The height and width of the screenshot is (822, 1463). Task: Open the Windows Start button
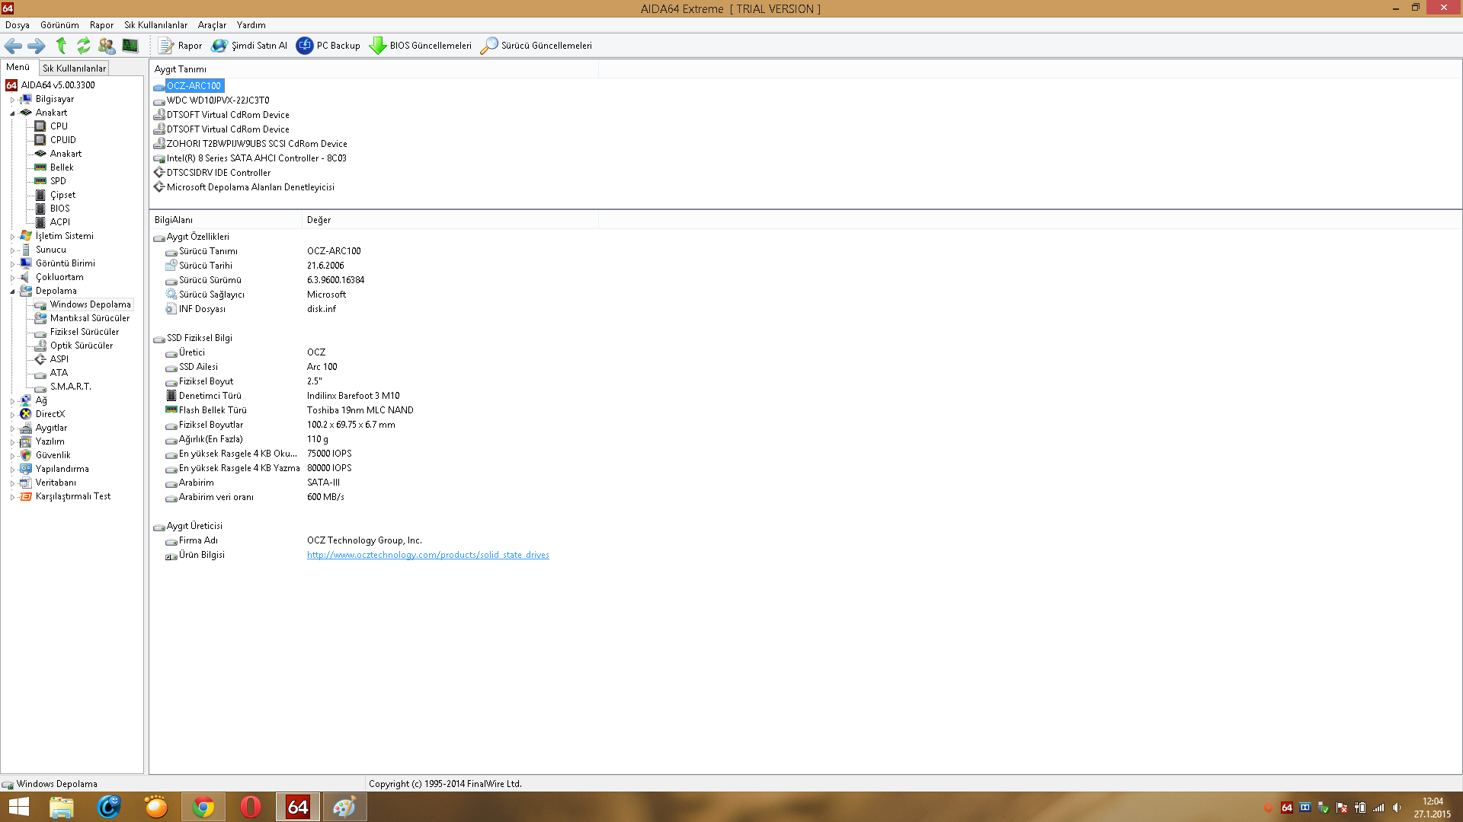pyautogui.click(x=18, y=807)
